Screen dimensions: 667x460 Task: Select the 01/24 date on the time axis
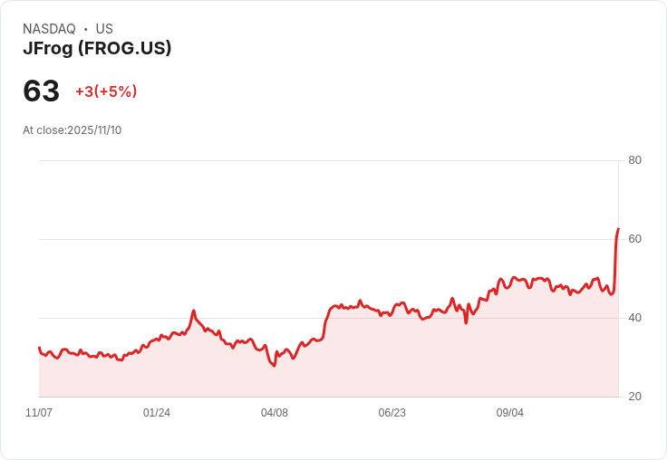157,413
